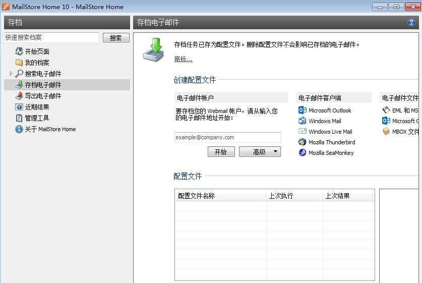Choose Windows Mail email client
The width and height of the screenshot is (422, 283).
(325, 121)
